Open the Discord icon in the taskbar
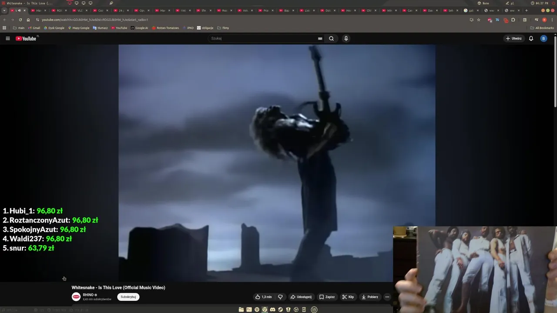This screenshot has width=557, height=313. click(272, 310)
